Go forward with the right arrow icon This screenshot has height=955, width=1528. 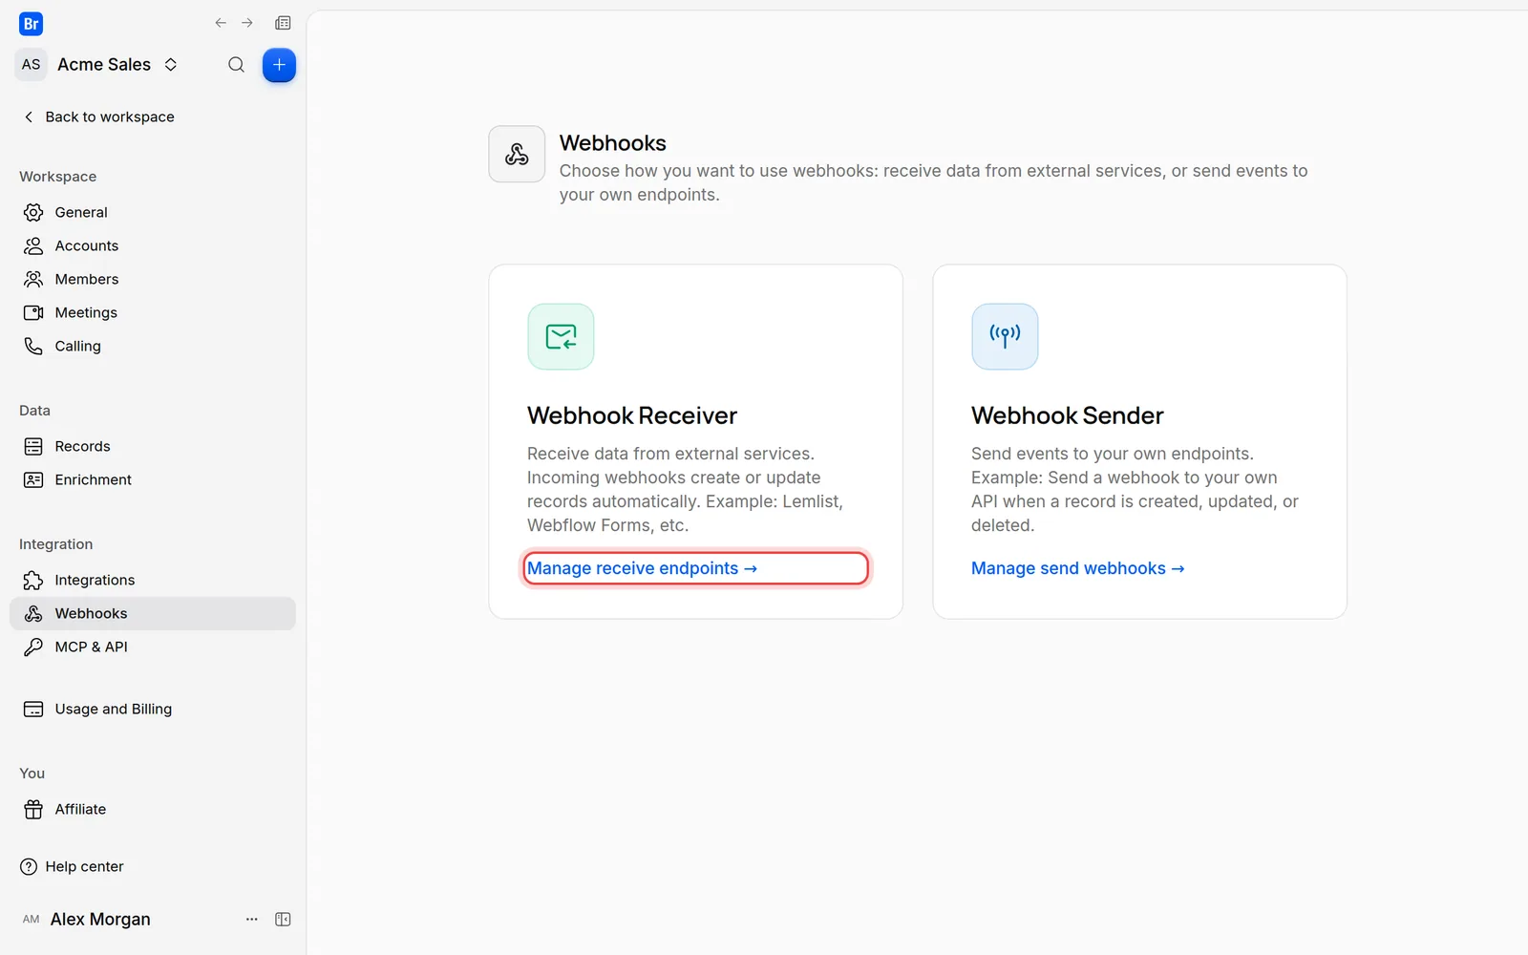click(247, 23)
